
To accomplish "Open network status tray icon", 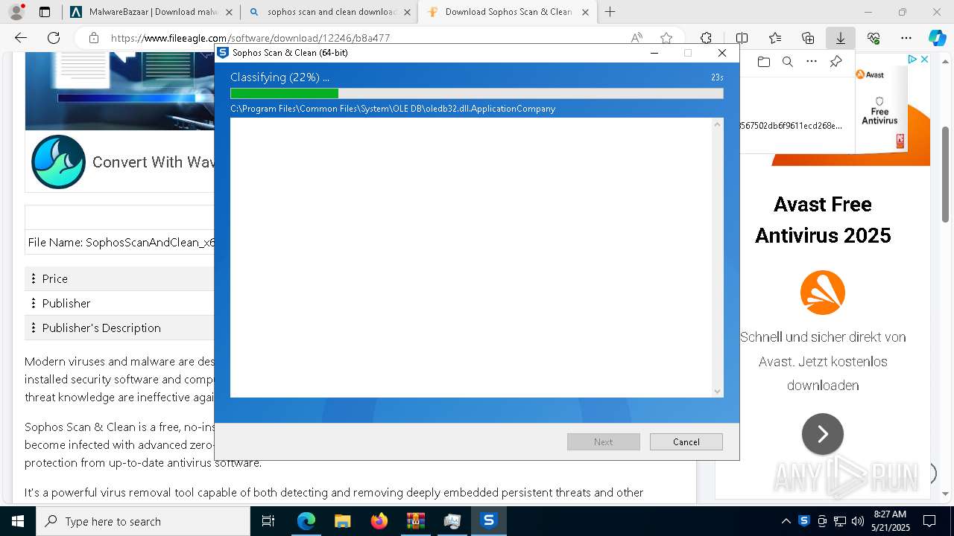I will pyautogui.click(x=840, y=521).
